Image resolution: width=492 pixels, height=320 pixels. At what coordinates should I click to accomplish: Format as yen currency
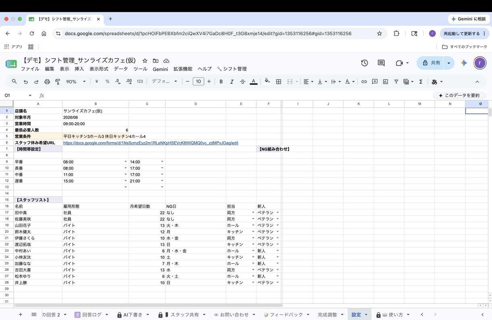tap(96, 81)
